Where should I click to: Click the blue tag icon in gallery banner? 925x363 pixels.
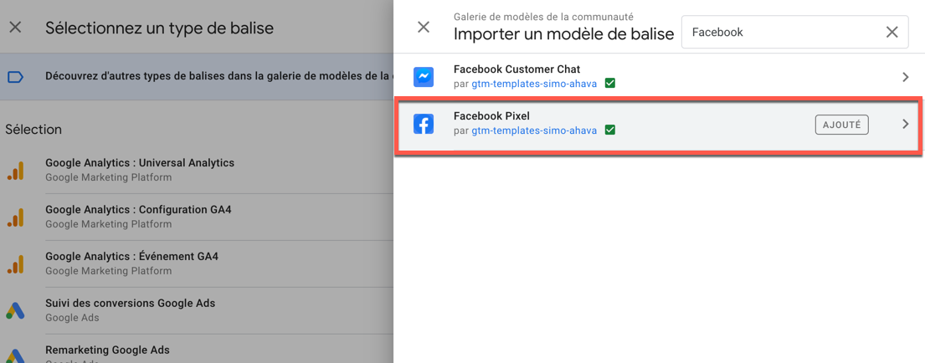click(x=15, y=77)
